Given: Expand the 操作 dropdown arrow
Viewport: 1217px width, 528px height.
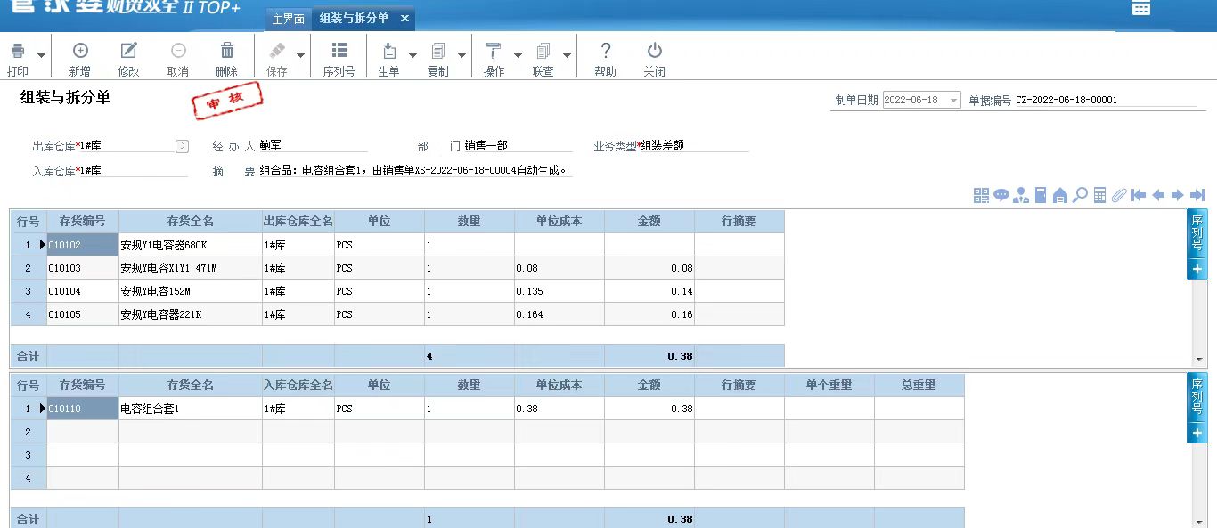Looking at the screenshot, I should [518, 55].
